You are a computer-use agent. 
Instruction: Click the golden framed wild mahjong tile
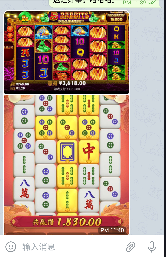click(67, 152)
